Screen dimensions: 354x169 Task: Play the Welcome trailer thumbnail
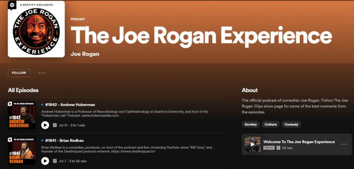(252, 144)
